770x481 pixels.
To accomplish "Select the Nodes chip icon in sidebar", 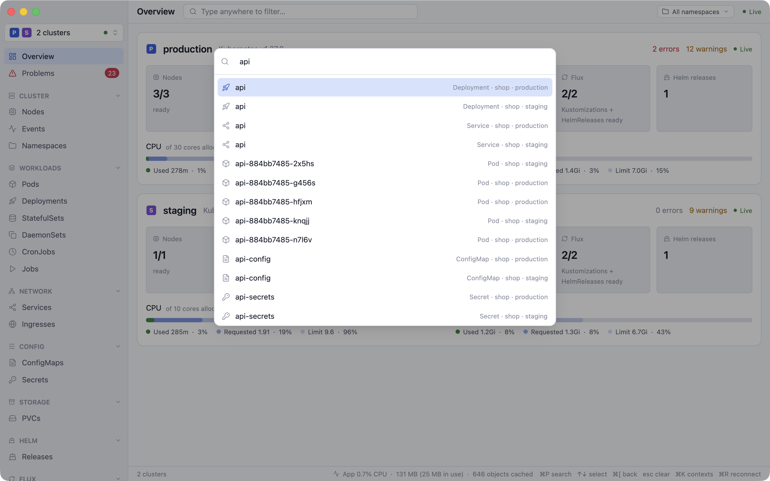I will point(12,112).
